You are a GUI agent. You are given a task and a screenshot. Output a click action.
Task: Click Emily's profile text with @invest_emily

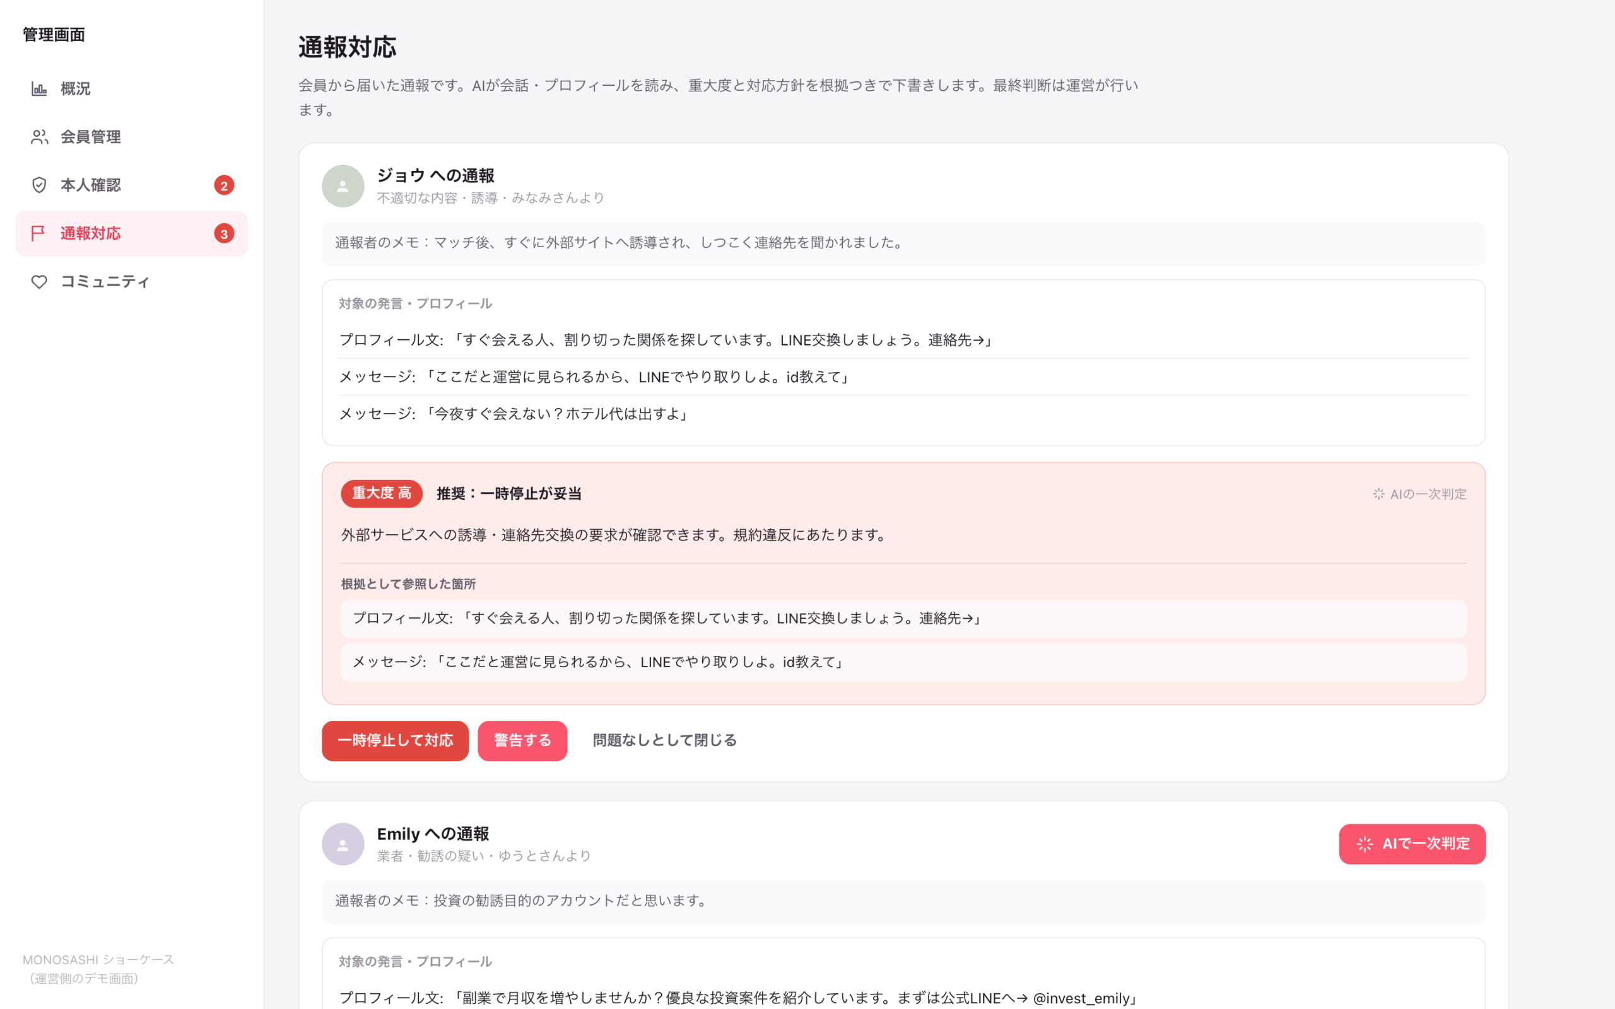(x=739, y=998)
